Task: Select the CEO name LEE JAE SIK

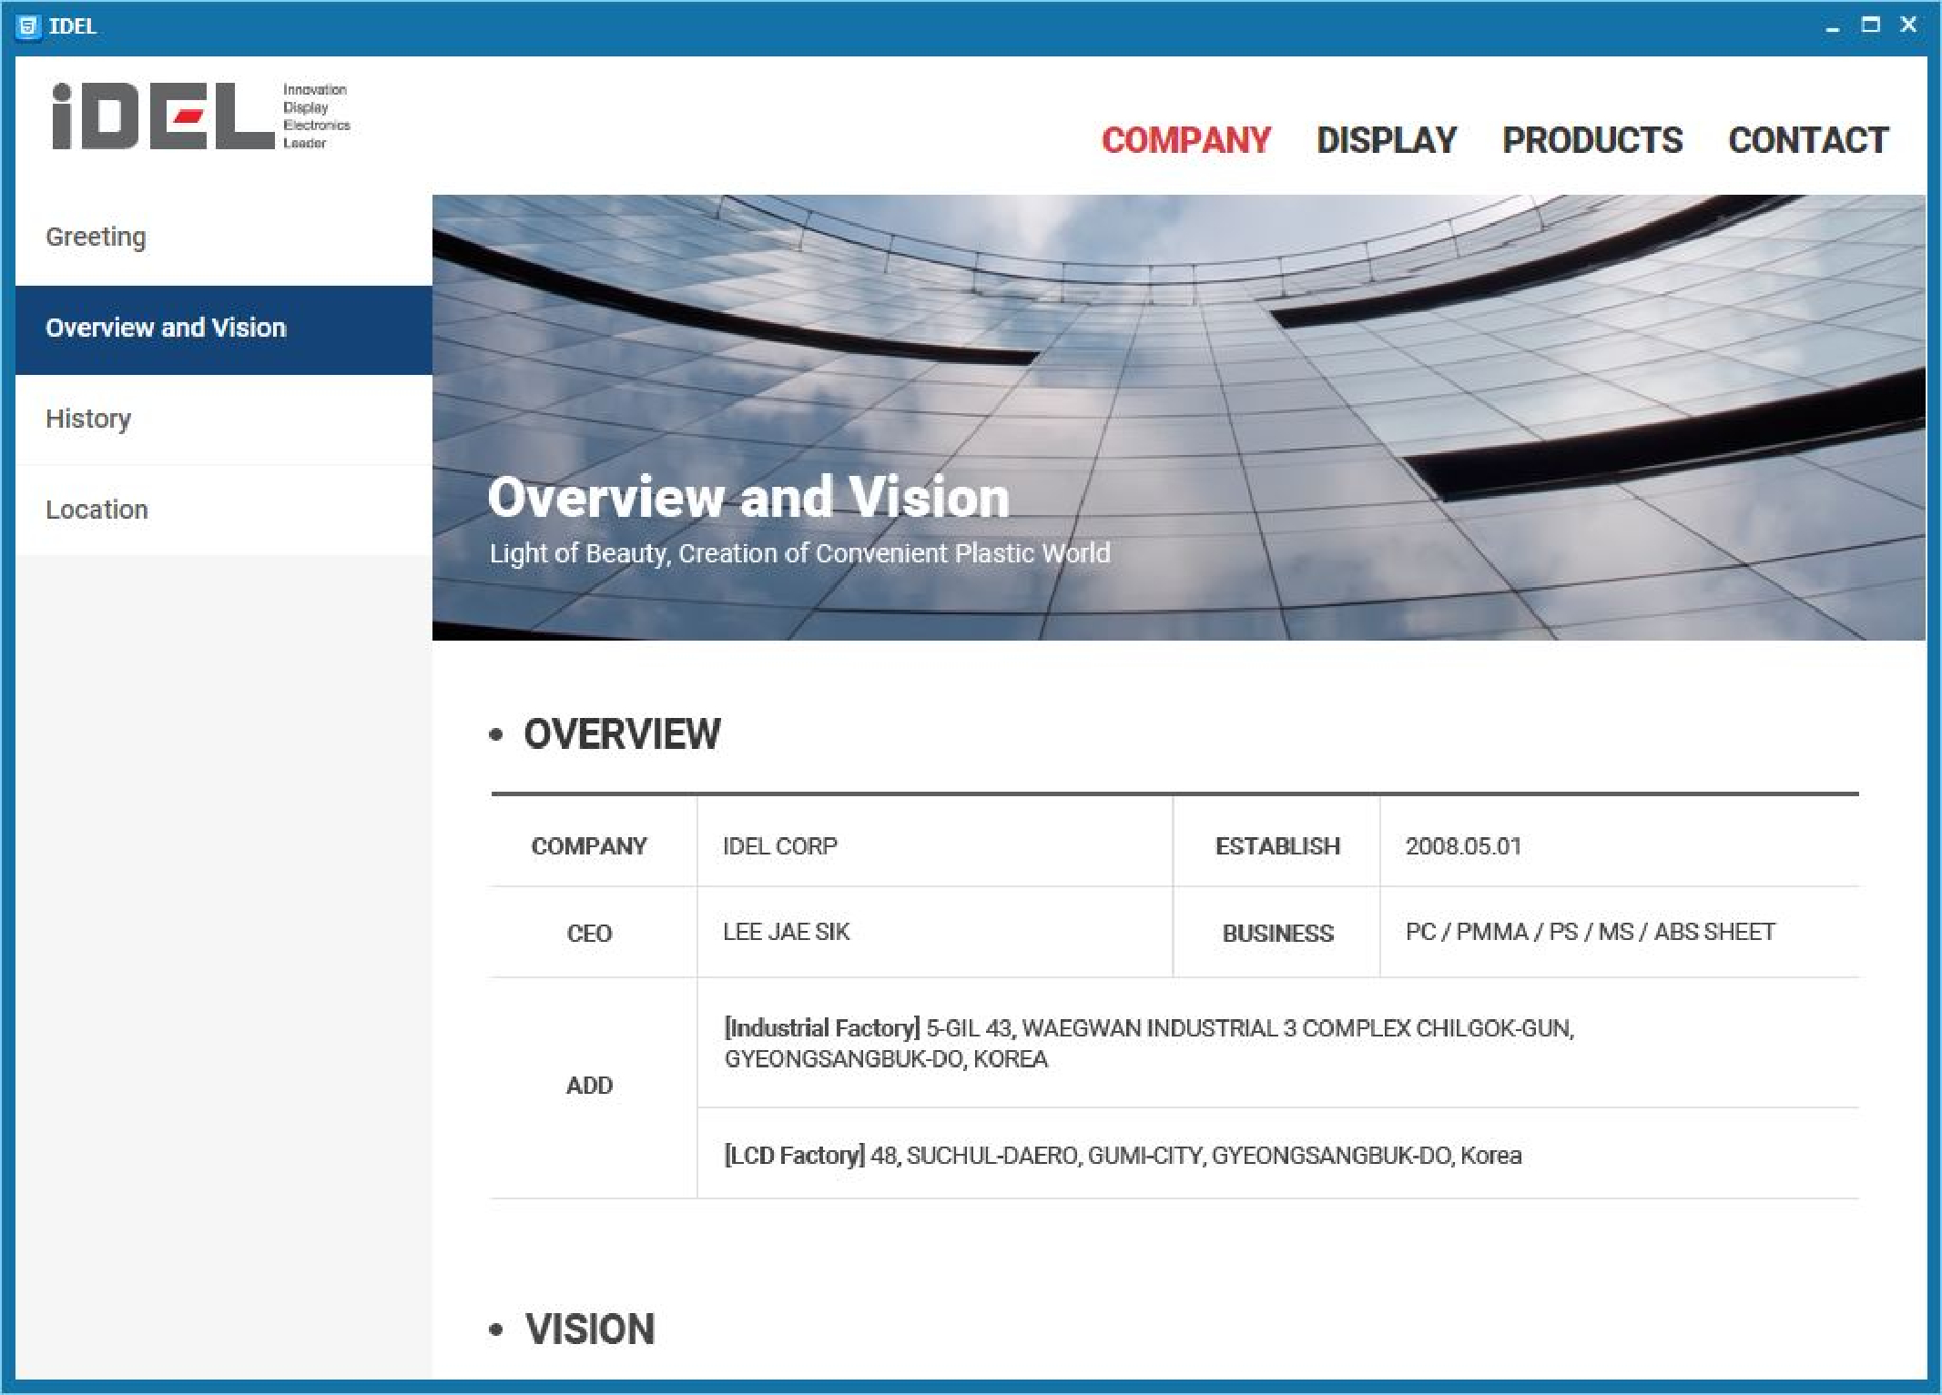Action: click(x=786, y=932)
